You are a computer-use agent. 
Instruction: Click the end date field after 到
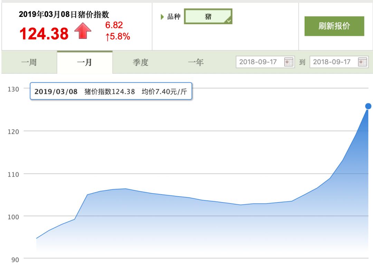tap(339, 62)
